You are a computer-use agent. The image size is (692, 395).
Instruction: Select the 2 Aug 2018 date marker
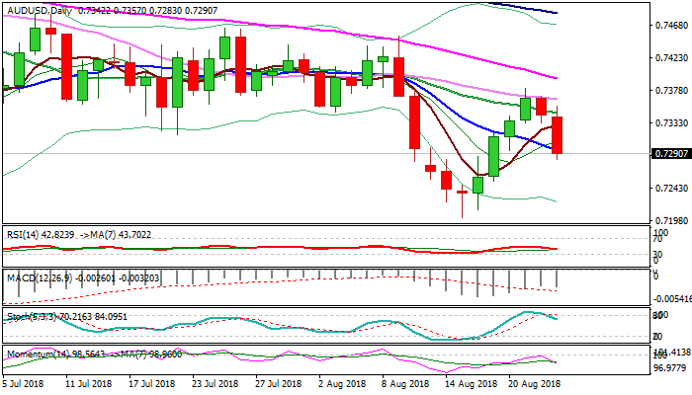(x=348, y=382)
